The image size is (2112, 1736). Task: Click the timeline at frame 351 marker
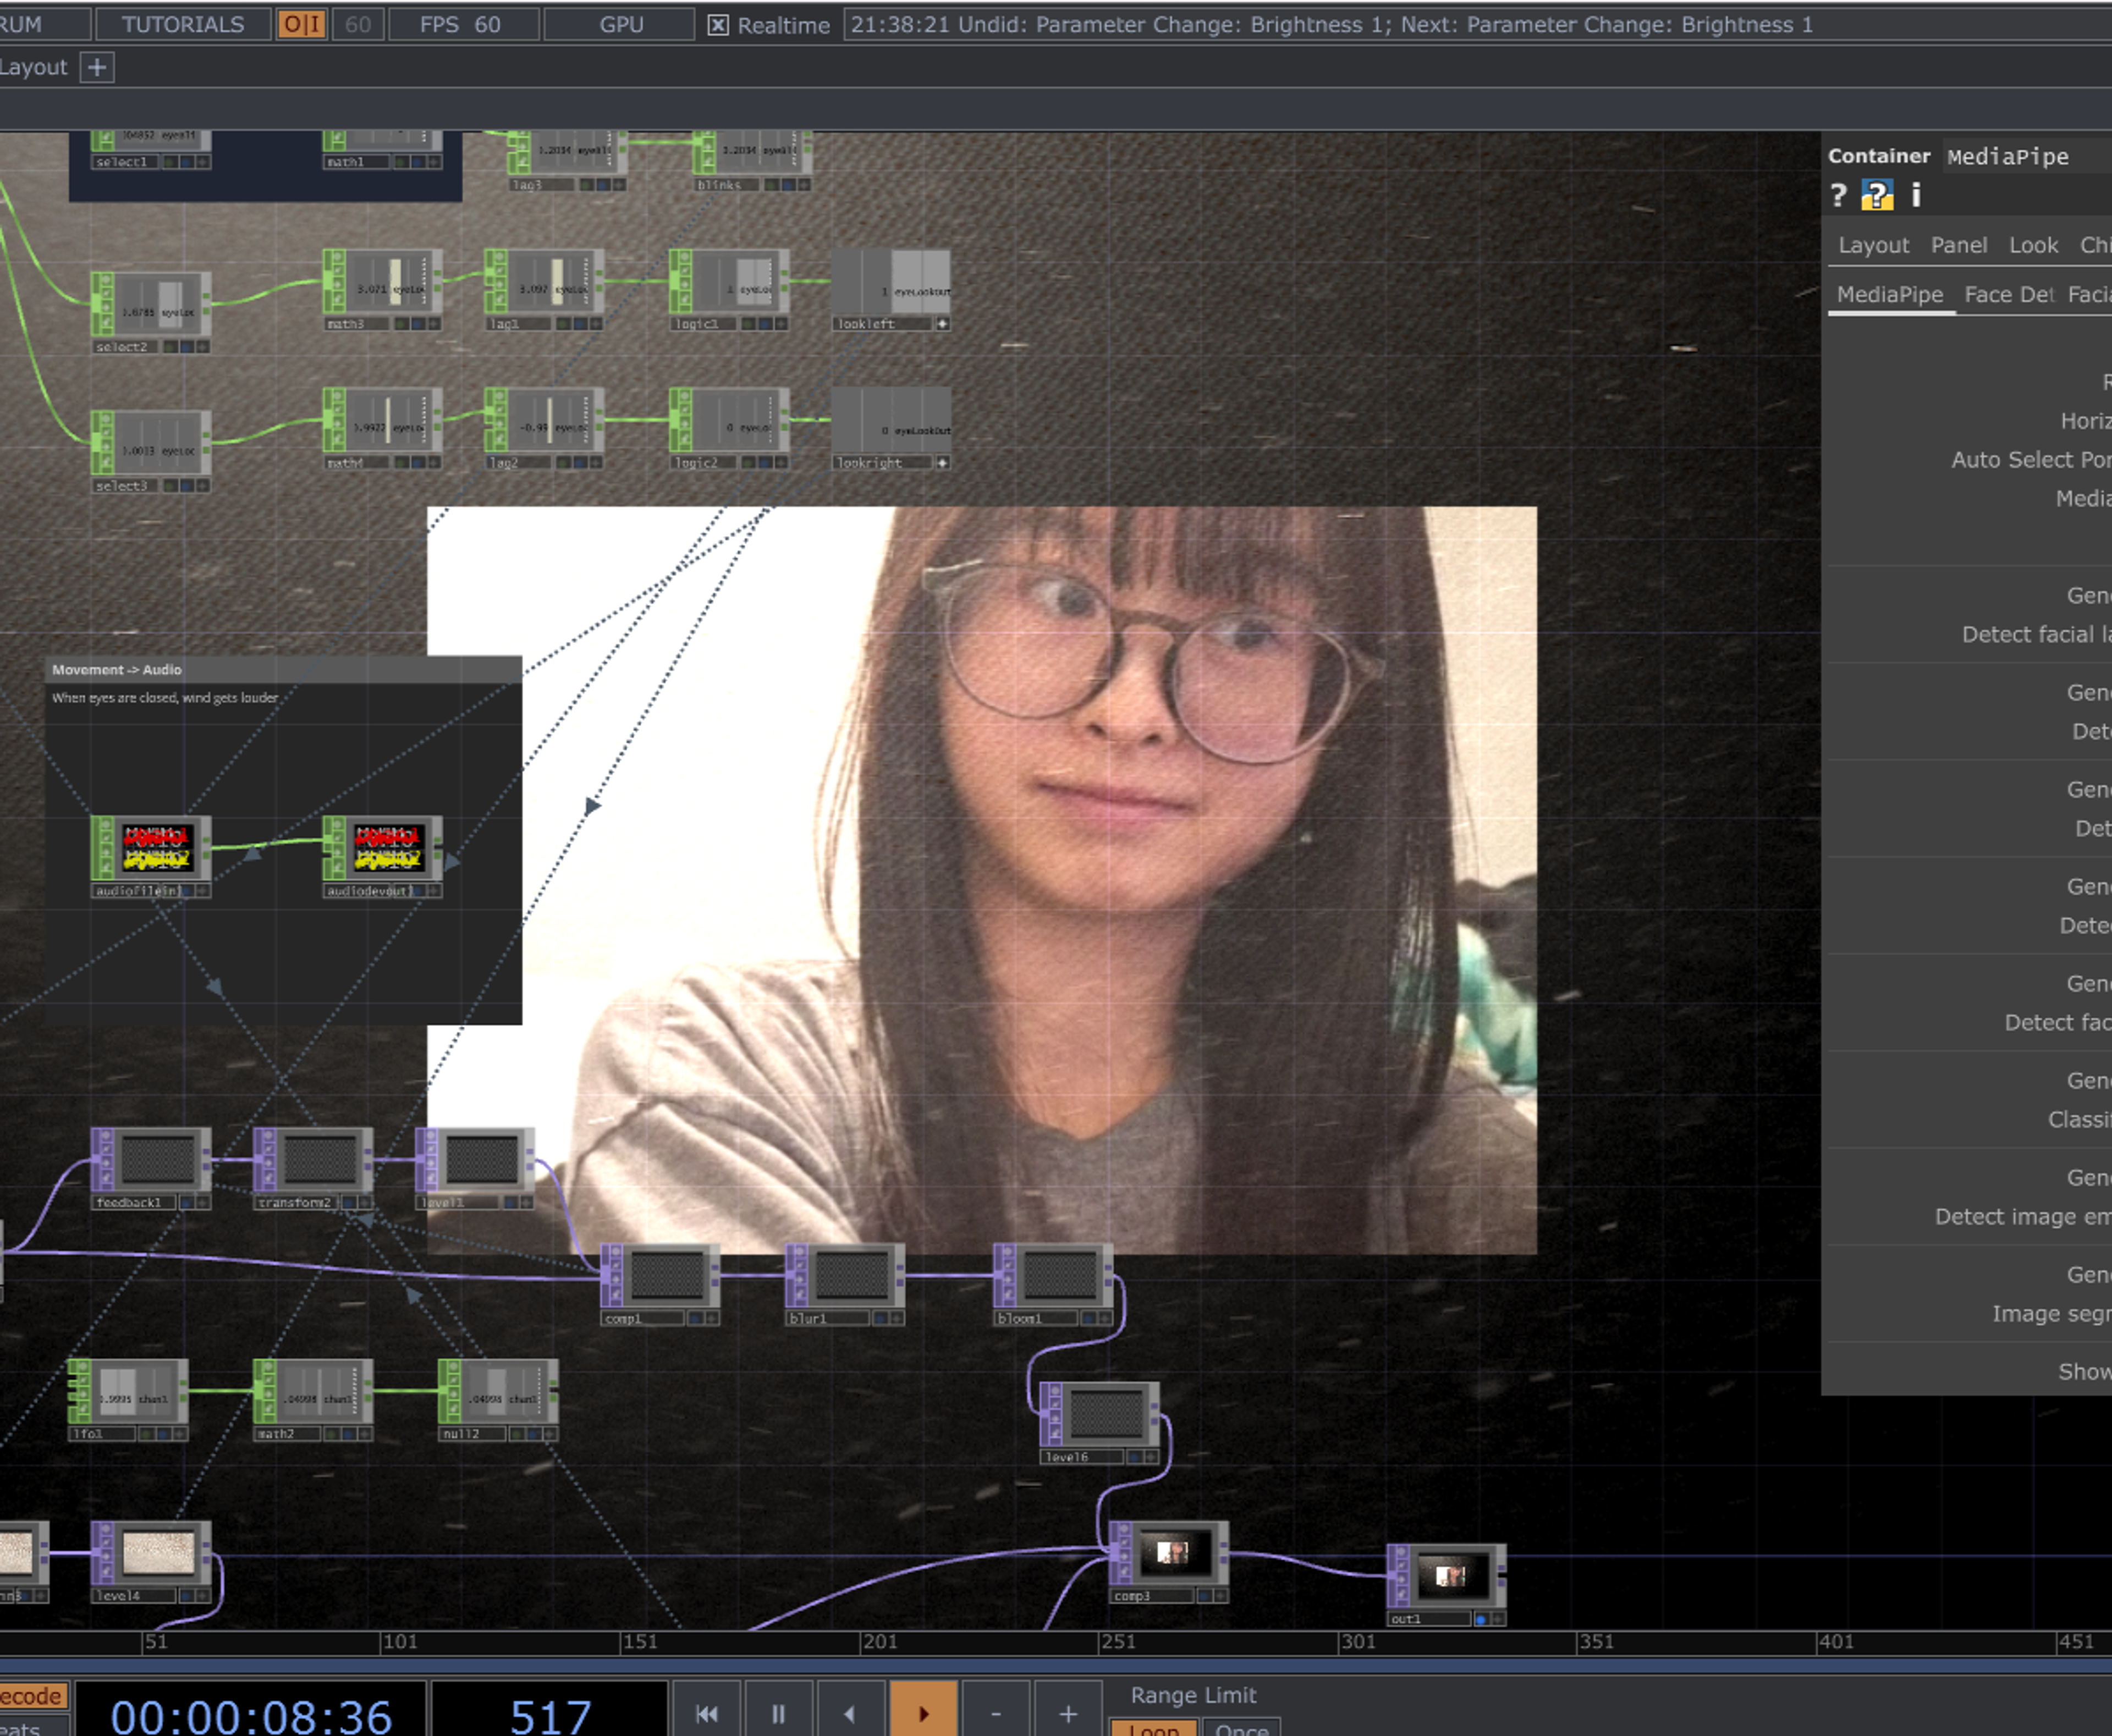1595,1641
